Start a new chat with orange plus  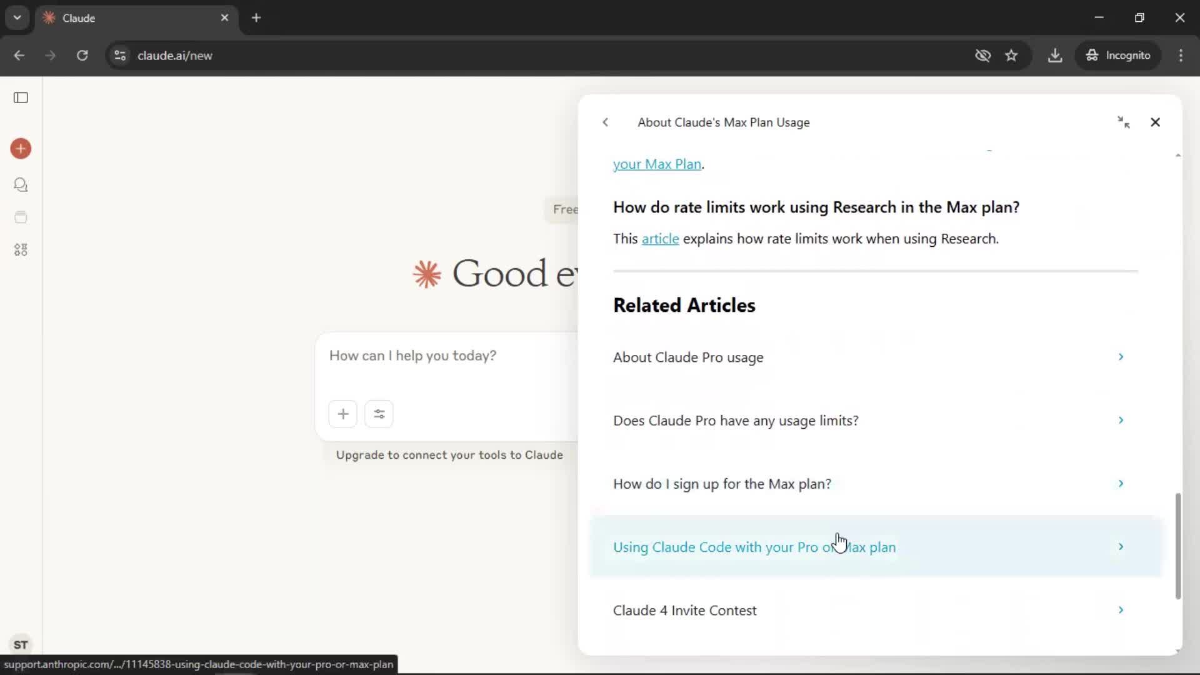coord(21,149)
